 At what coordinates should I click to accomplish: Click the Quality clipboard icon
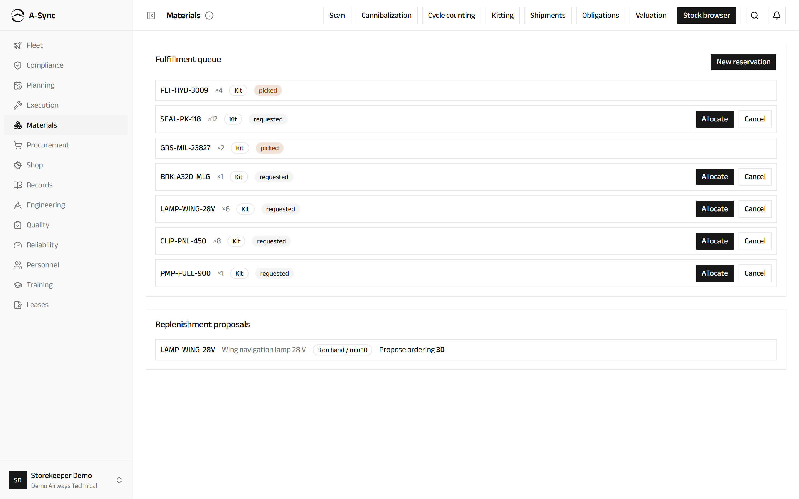[x=18, y=225]
